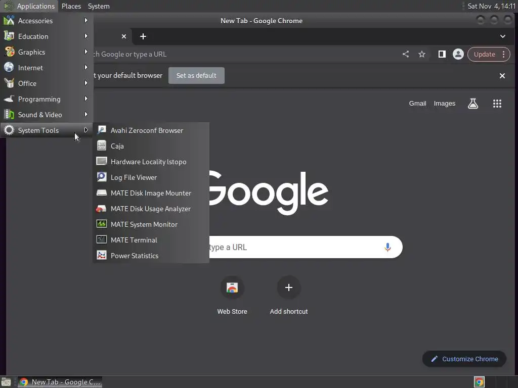This screenshot has width=518, height=388.
Task: Click the Chrome tray icon
Action: (479, 382)
